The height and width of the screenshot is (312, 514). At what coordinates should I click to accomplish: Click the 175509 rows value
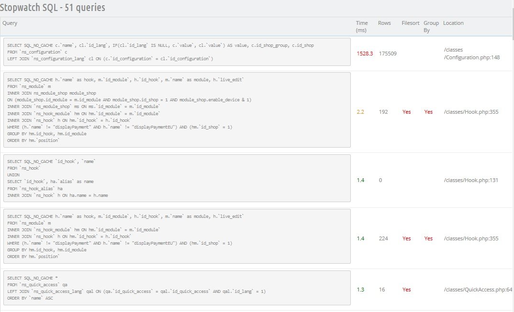pyautogui.click(x=387, y=54)
